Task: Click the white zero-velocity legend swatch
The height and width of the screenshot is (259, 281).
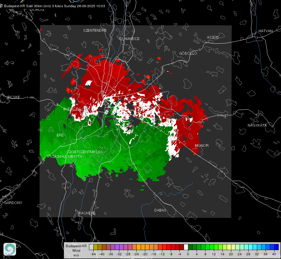Action: tap(186, 247)
